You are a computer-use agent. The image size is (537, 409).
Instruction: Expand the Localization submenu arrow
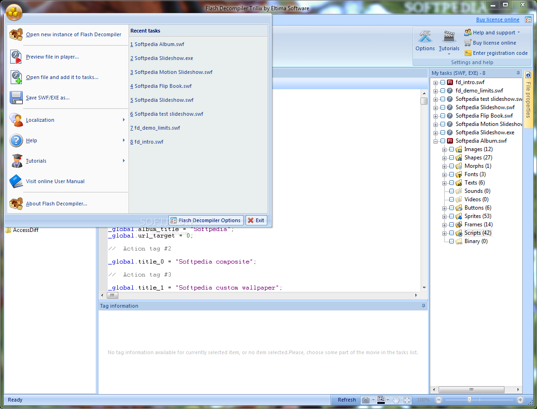[123, 119]
